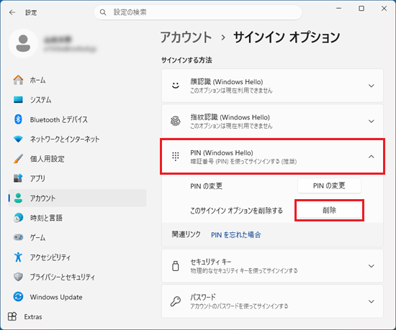Screen dimensions: 396x330
Task: Open ネットワークとインターネット page
Action: point(78,139)
